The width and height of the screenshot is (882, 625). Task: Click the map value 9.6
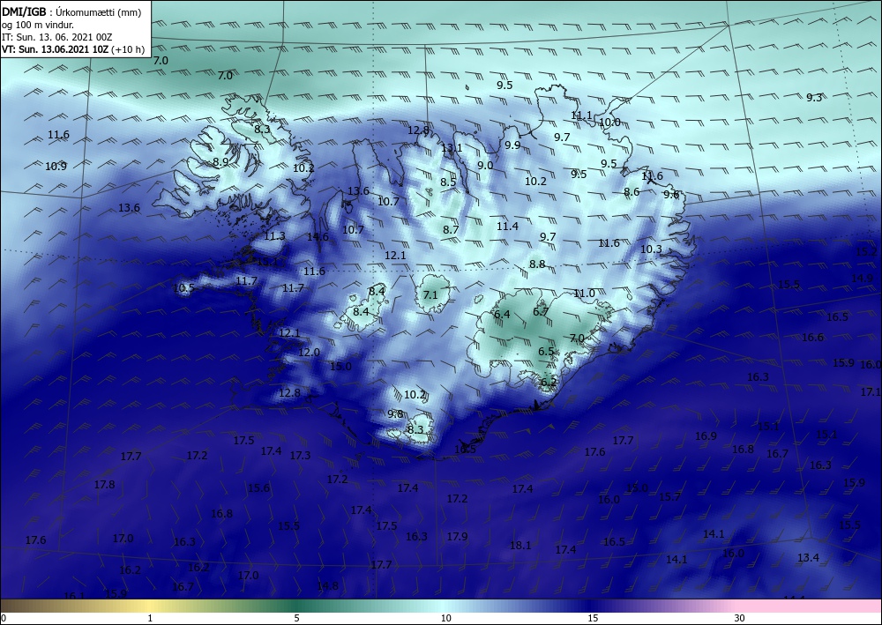(671, 195)
